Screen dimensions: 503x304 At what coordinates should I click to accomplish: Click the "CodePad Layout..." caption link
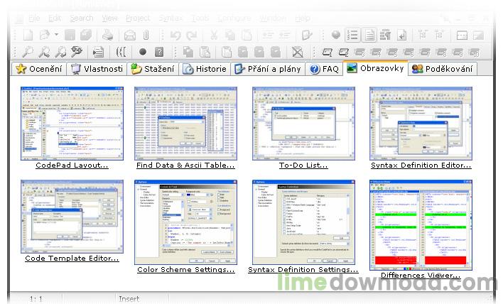coord(72,165)
